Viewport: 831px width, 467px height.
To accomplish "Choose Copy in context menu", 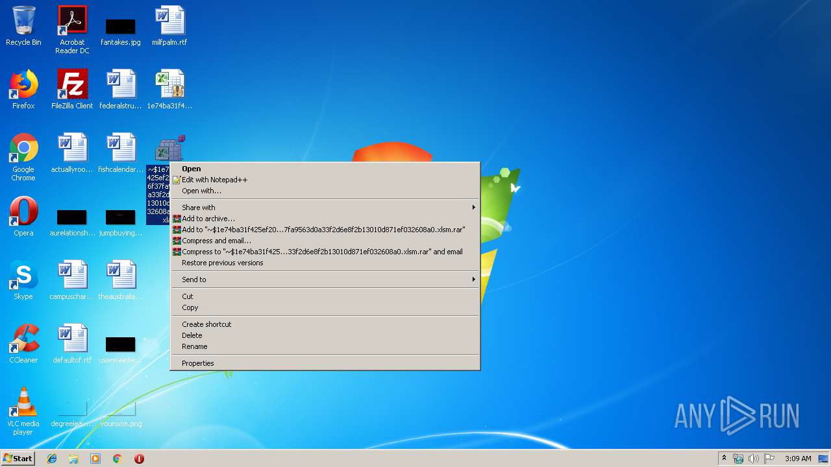I will click(325, 307).
